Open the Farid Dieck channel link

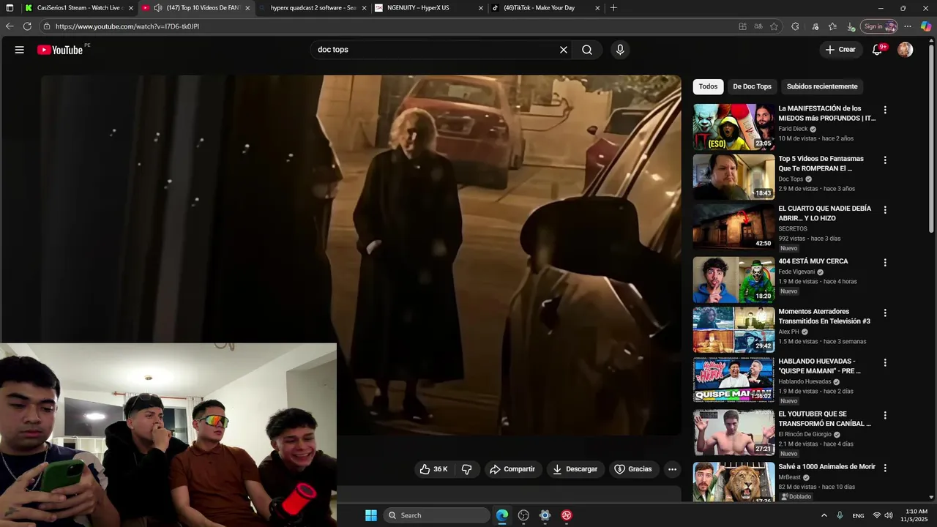[x=793, y=129]
